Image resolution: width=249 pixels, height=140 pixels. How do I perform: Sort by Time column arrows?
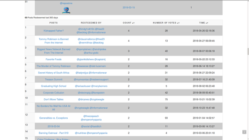click(x=207, y=23)
